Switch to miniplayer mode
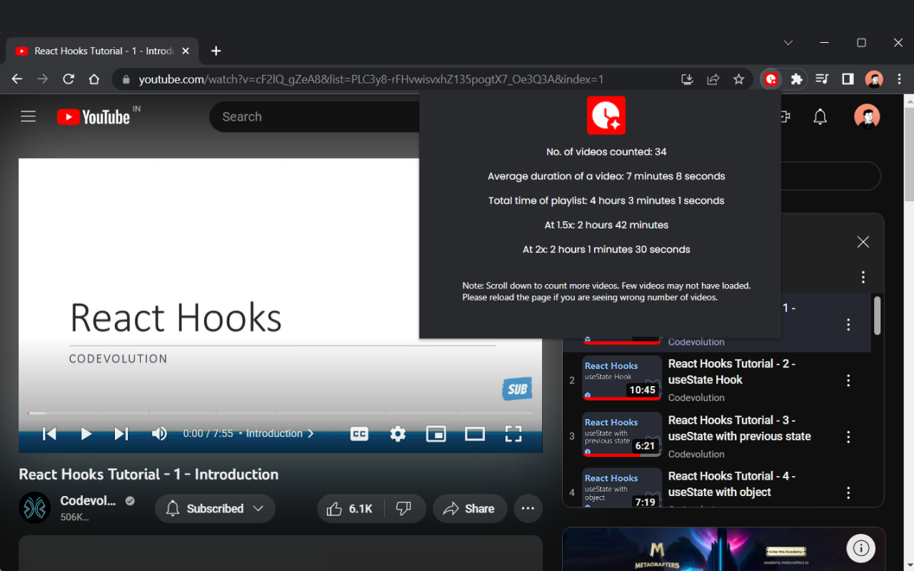Screen dimensions: 914x571 tap(436, 433)
